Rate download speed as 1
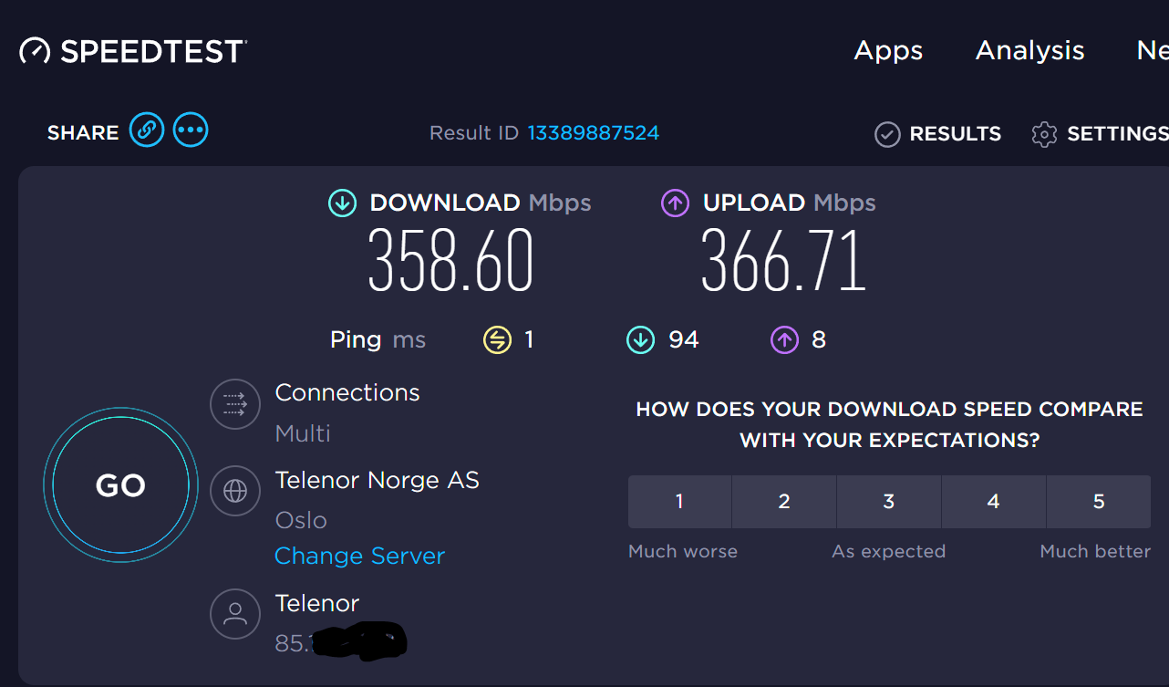 tap(679, 501)
